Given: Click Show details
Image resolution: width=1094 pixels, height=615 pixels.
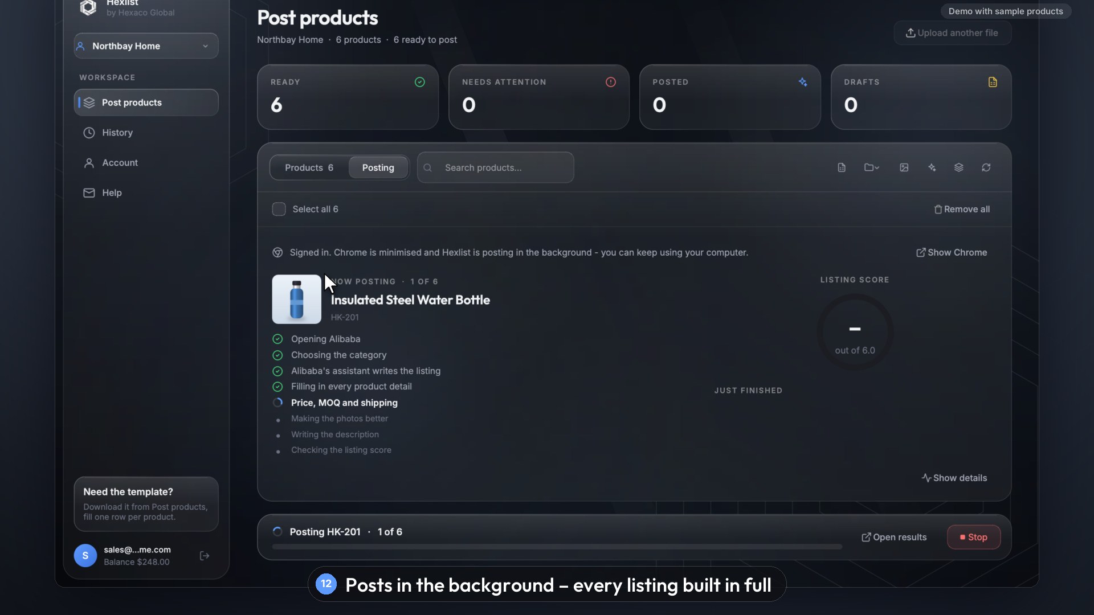Looking at the screenshot, I should pyautogui.click(x=954, y=478).
